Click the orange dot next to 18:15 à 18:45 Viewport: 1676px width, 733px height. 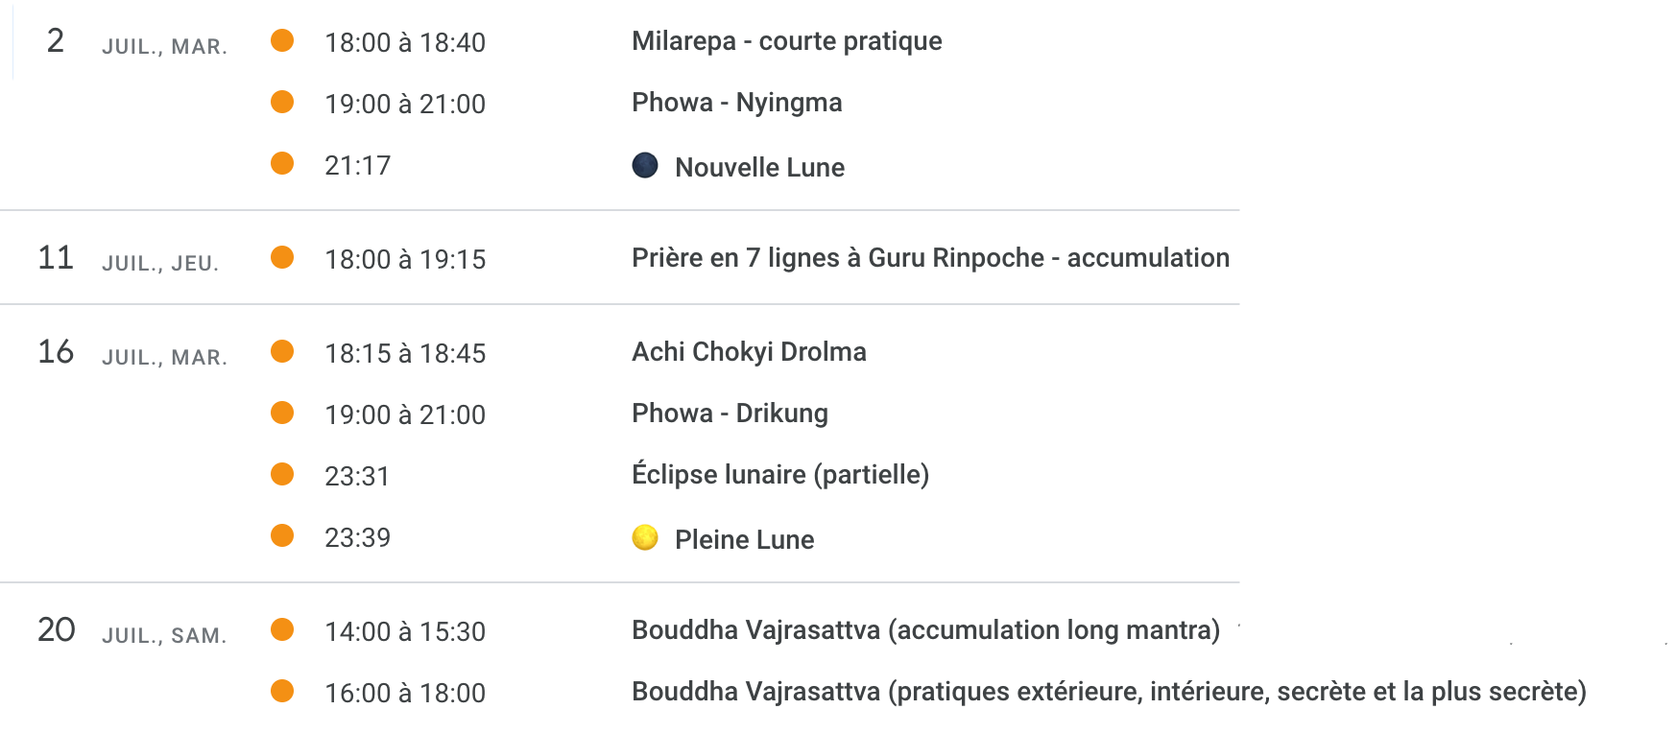point(282,351)
